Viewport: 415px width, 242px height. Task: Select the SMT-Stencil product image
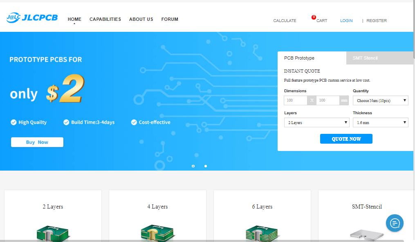click(367, 235)
